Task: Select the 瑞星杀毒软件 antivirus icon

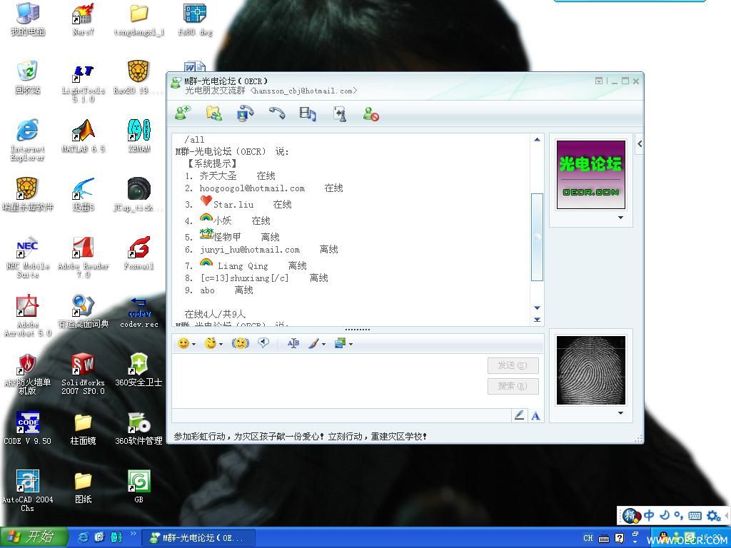Action: 28,194
